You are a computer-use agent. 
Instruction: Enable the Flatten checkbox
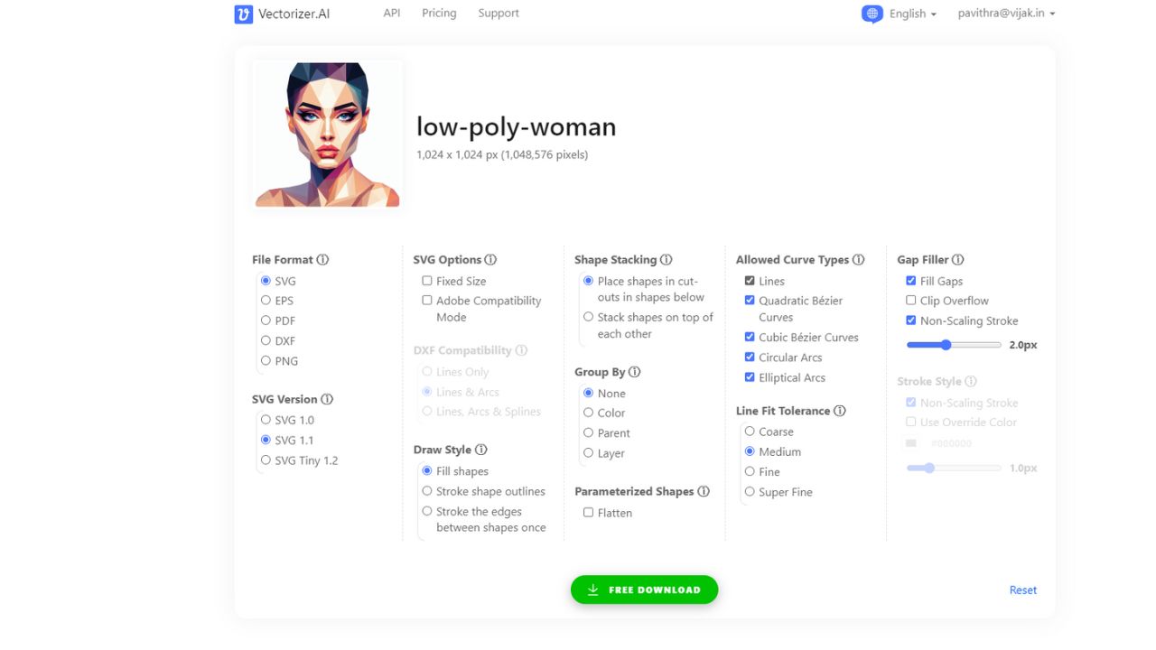tap(589, 513)
